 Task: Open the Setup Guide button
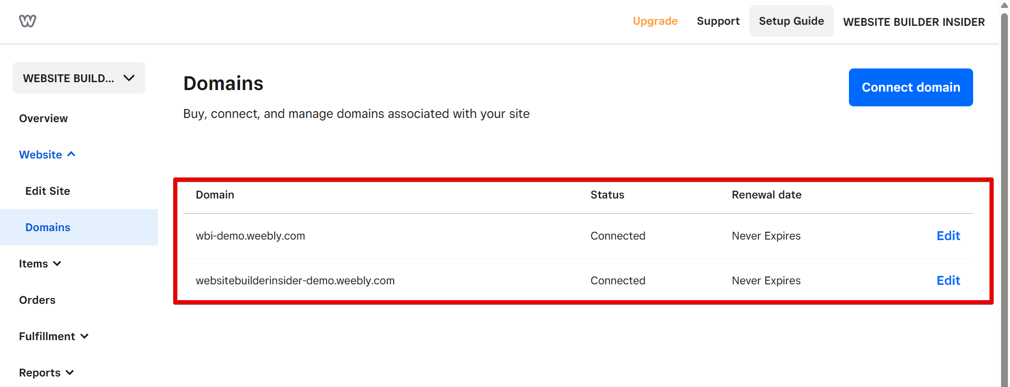tap(791, 21)
